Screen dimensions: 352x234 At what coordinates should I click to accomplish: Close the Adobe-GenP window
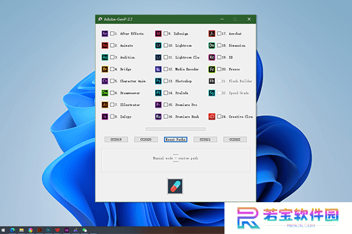coord(249,19)
